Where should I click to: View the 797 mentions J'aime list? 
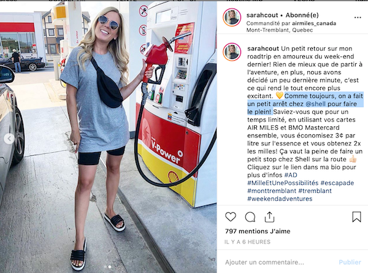click(258, 231)
